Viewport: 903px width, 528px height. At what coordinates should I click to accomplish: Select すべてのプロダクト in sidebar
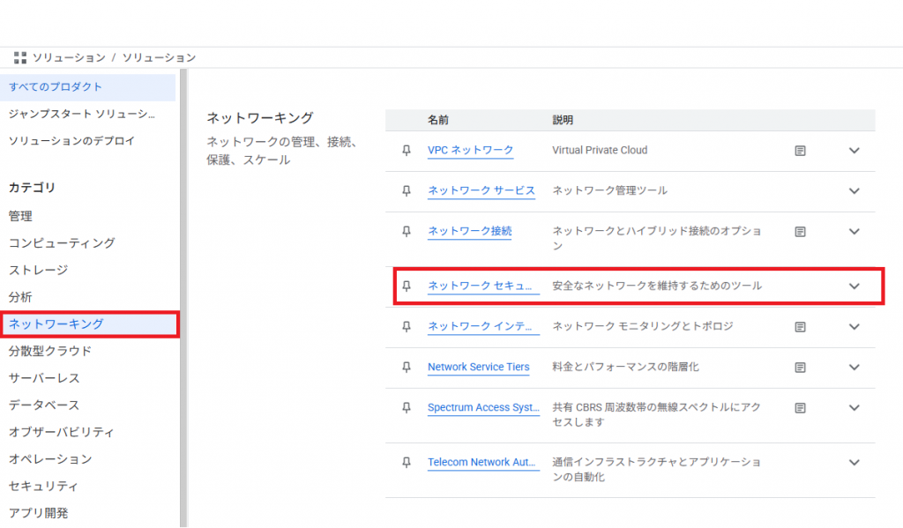coord(87,87)
